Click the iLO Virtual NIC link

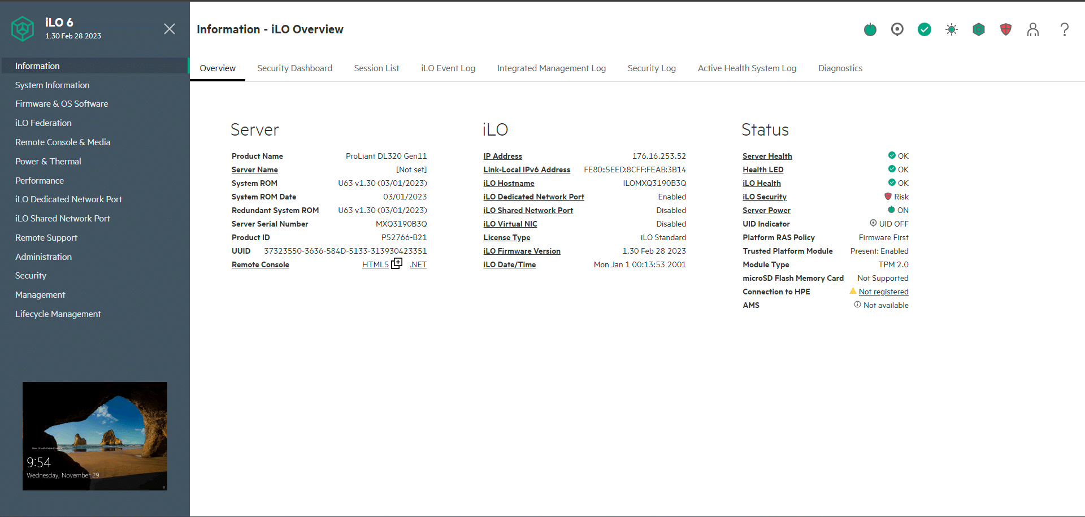click(510, 224)
